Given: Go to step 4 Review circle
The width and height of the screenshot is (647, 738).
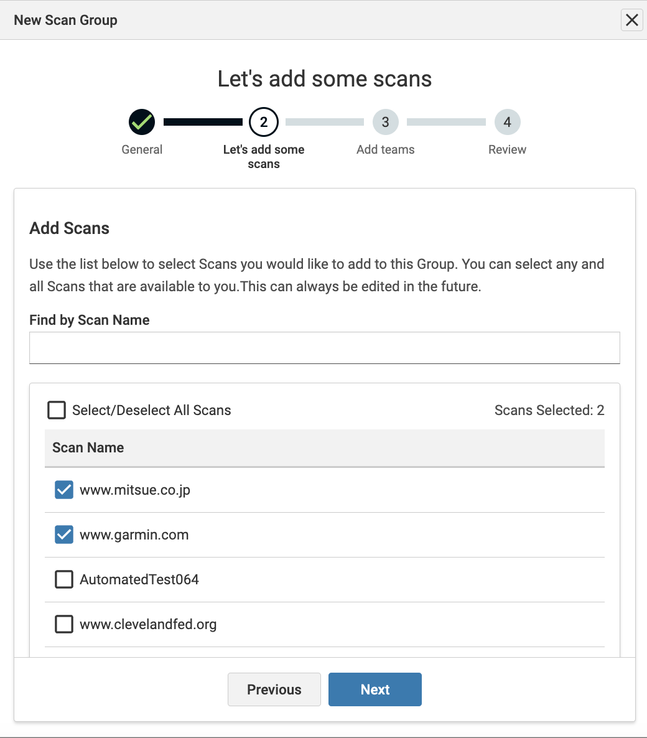Looking at the screenshot, I should pyautogui.click(x=507, y=122).
